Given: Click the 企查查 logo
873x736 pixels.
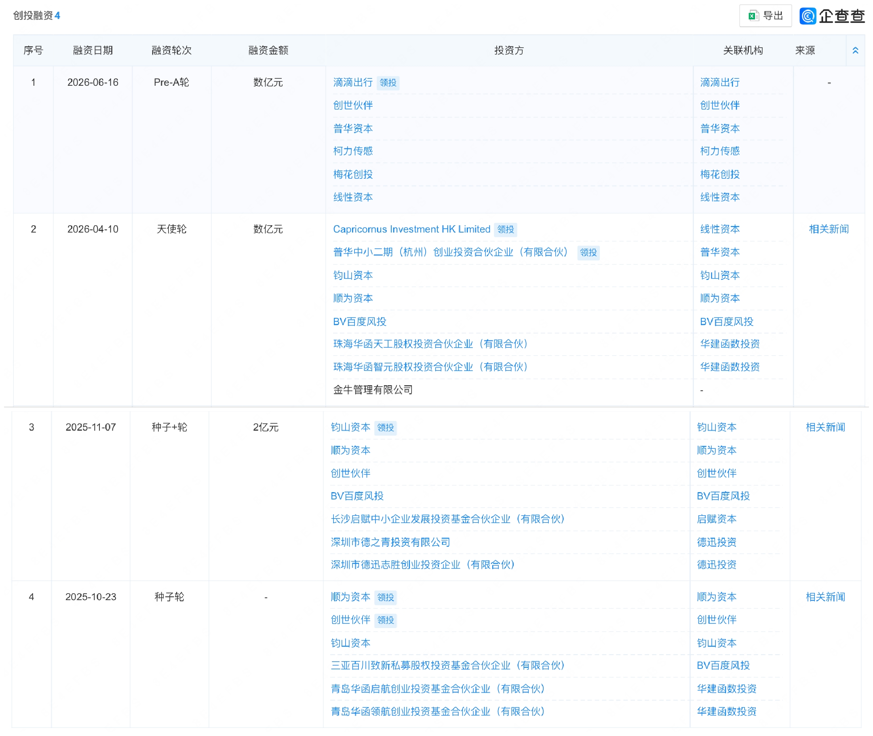Looking at the screenshot, I should point(832,16).
